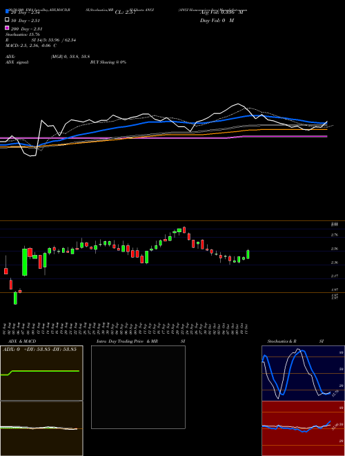Click the lowest green candlestick below the orange line
The image size is (345, 456).
(x=15, y=298)
